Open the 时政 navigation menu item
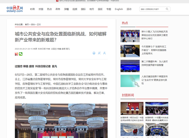 click(32, 9)
